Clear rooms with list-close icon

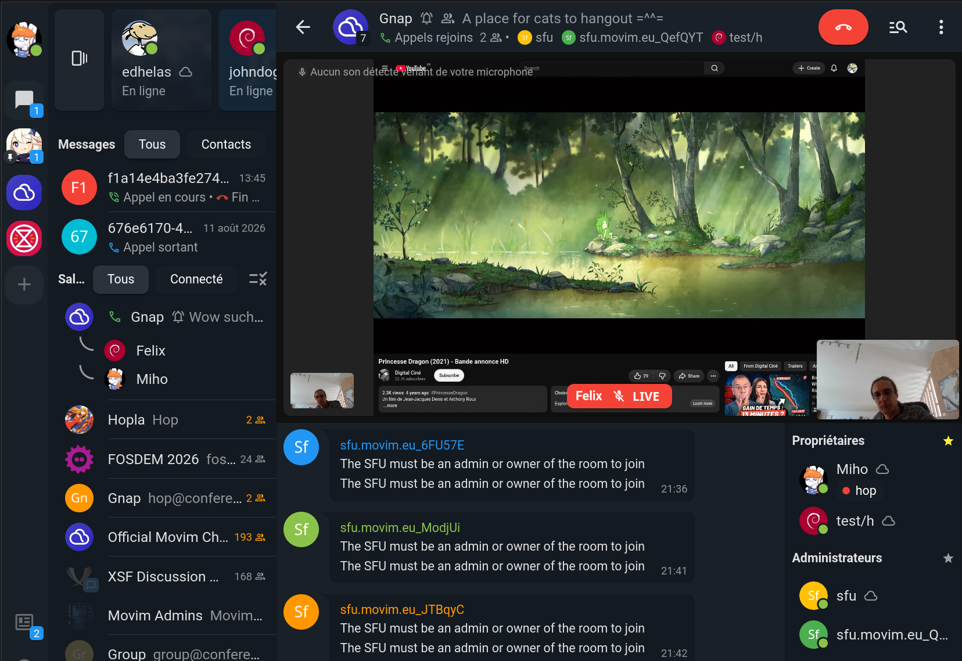point(258,279)
